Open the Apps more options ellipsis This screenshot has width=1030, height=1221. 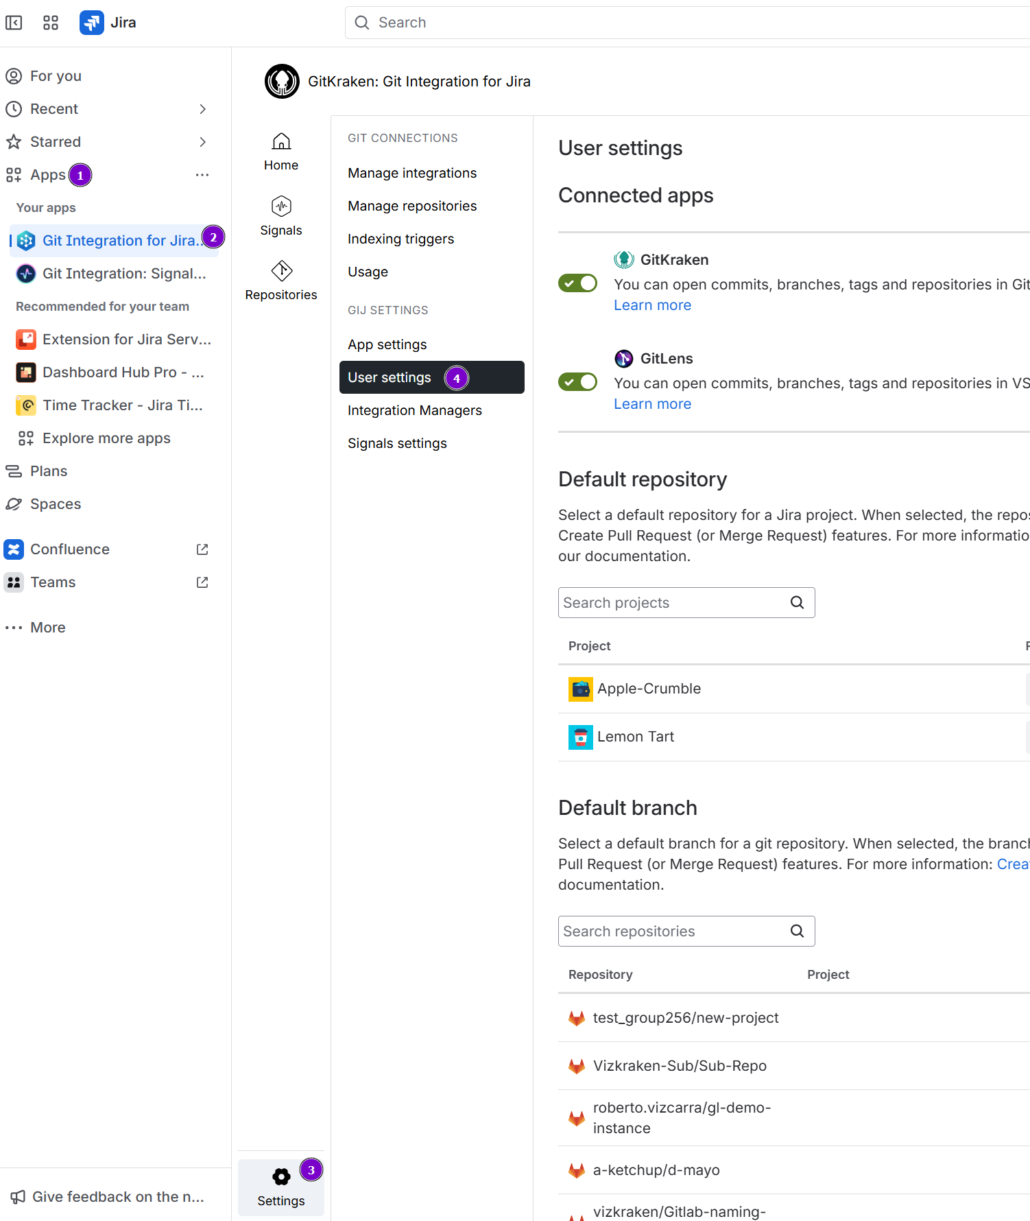click(x=202, y=175)
